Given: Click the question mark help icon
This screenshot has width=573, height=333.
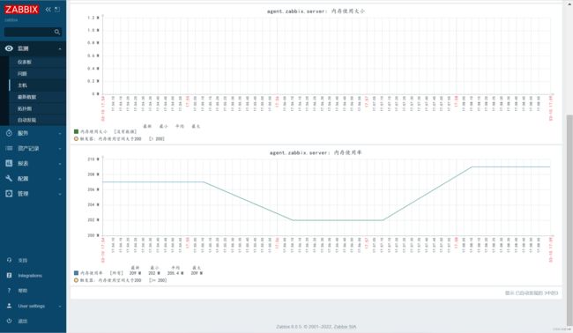Looking at the screenshot, I should (x=9, y=291).
